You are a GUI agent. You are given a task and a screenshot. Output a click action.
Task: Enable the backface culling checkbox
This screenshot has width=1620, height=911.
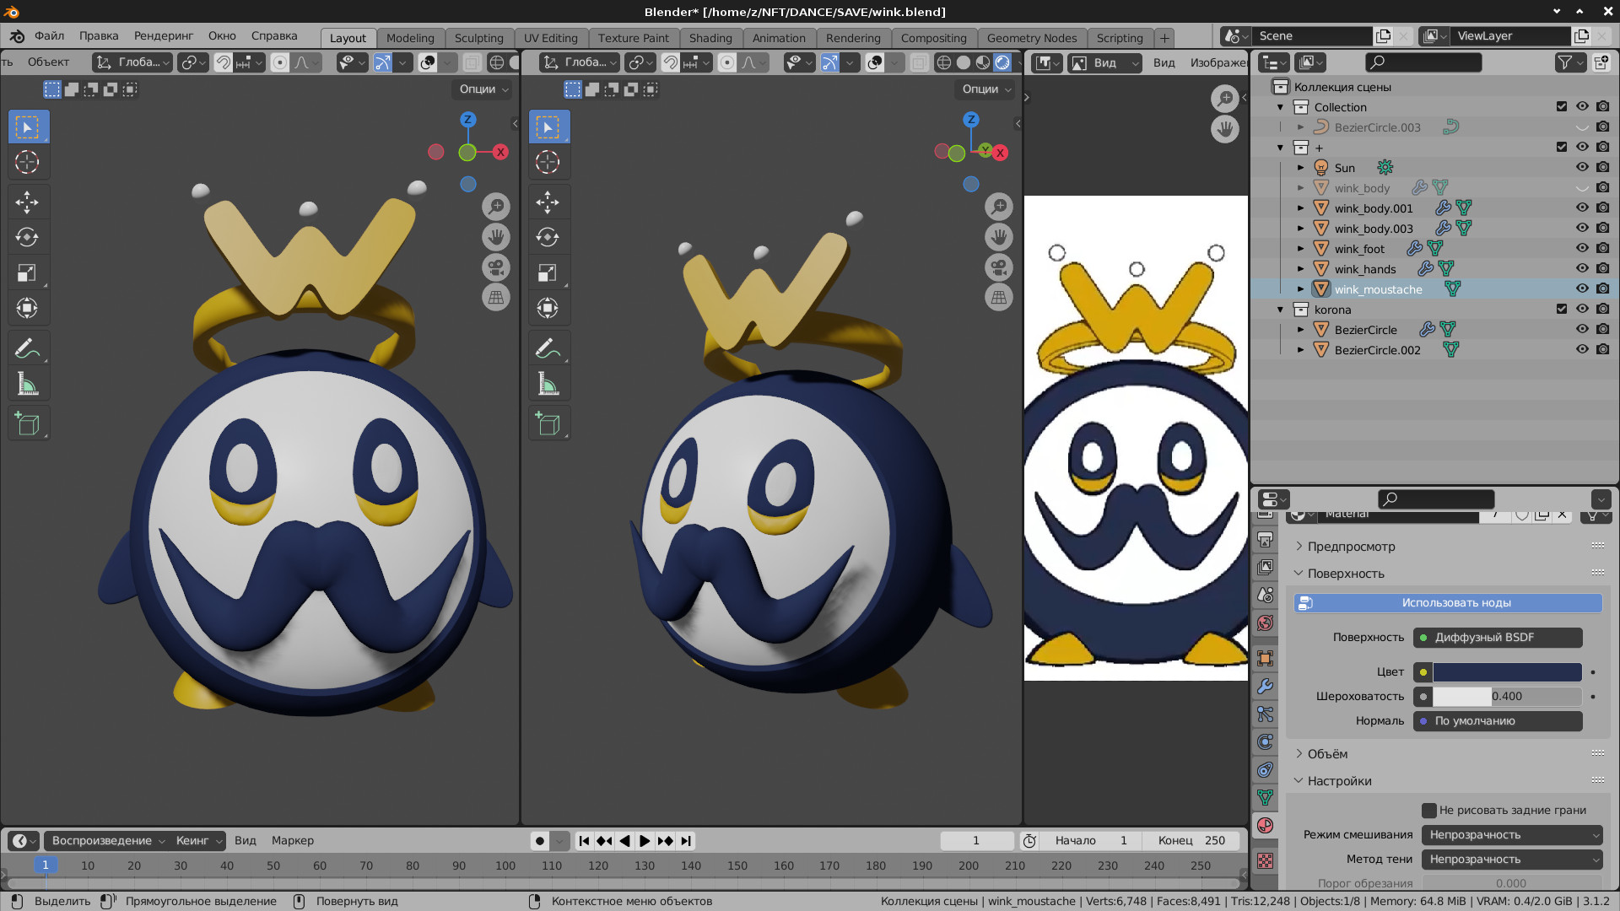click(1428, 811)
